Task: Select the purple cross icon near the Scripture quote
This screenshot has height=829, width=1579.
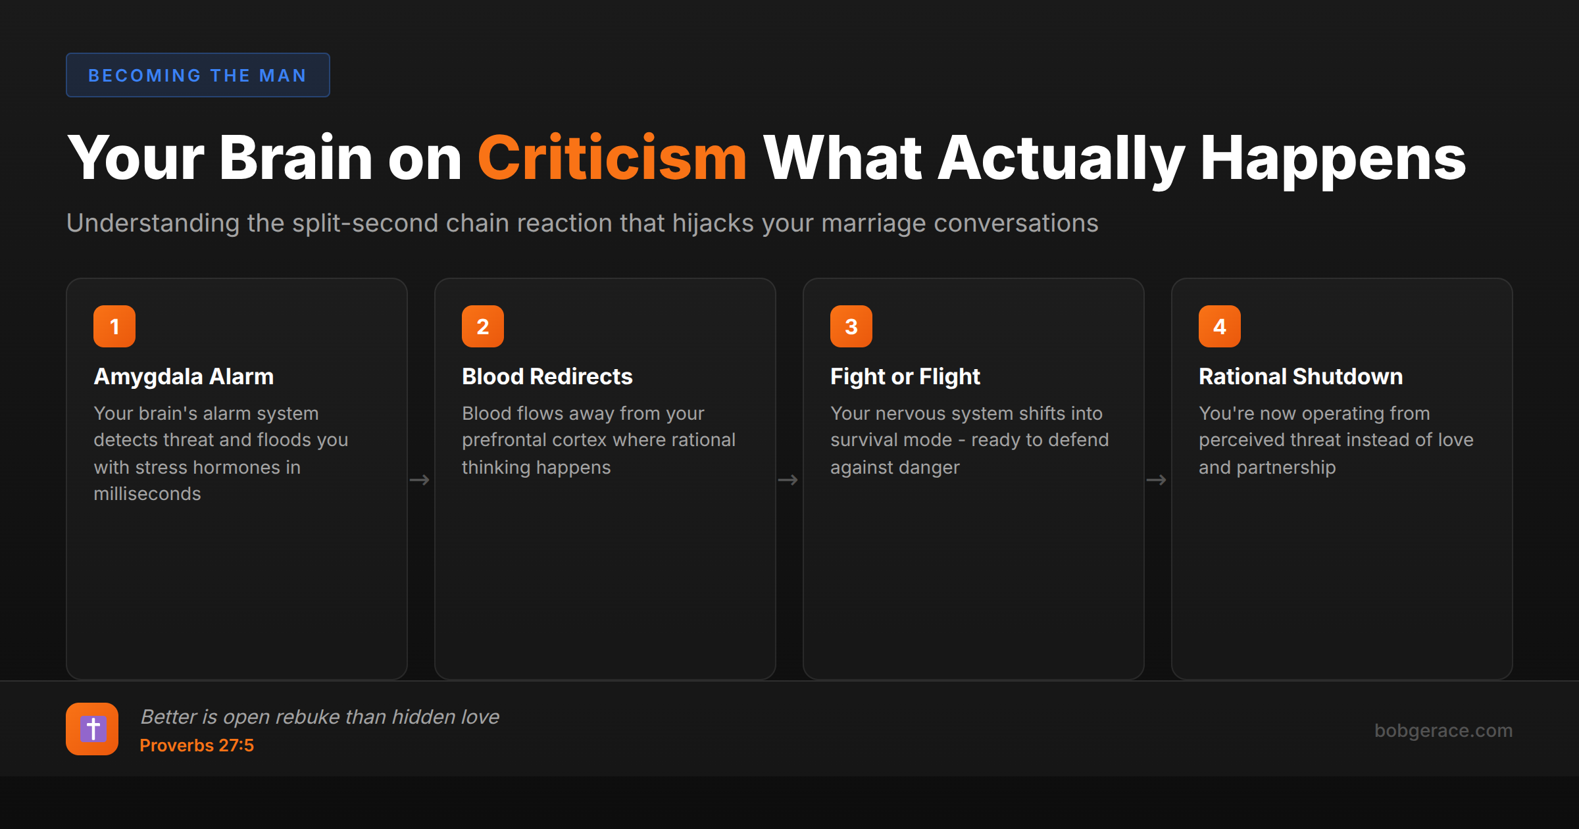Action: pyautogui.click(x=92, y=728)
